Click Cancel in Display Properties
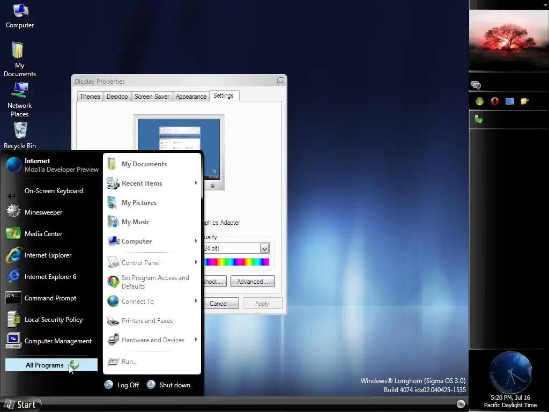The width and height of the screenshot is (549, 412). tap(221, 304)
